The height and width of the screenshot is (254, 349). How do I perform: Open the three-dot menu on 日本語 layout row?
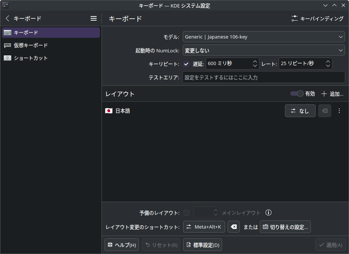[339, 110]
